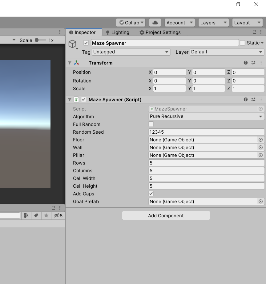Open the Layers dropdown
The width and height of the screenshot is (266, 284).
(213, 23)
